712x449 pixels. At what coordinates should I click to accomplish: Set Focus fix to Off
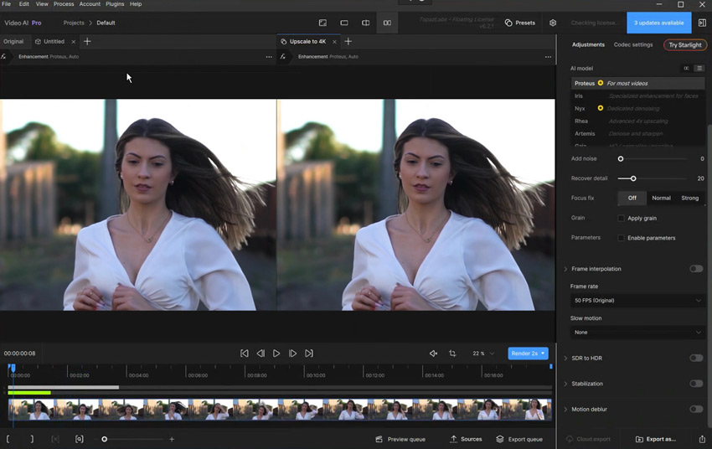632,198
